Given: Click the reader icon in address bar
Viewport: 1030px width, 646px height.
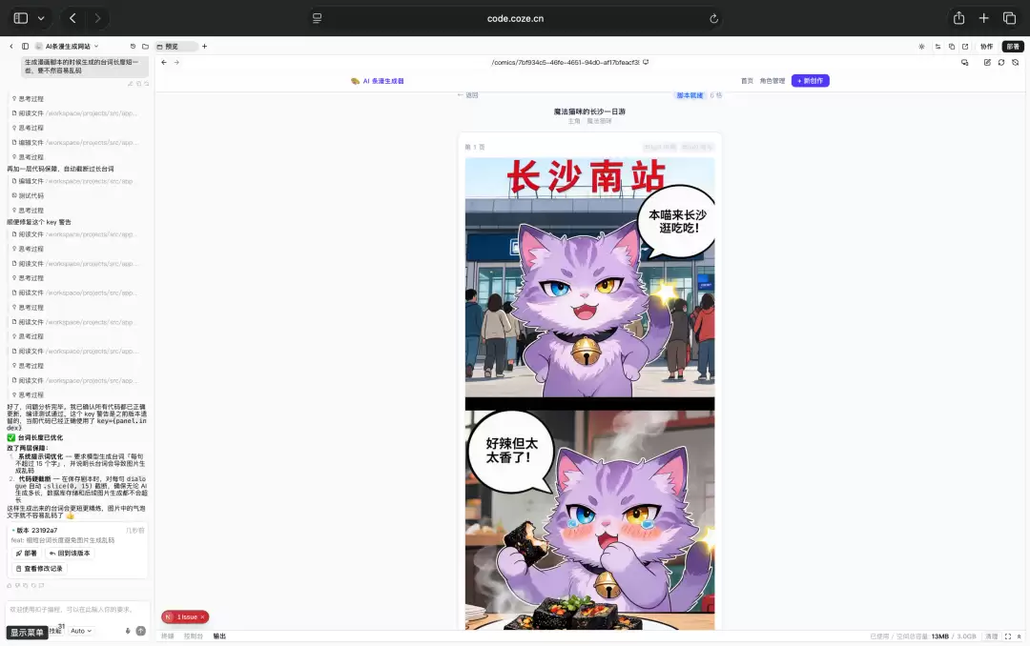Looking at the screenshot, I should tap(318, 18).
